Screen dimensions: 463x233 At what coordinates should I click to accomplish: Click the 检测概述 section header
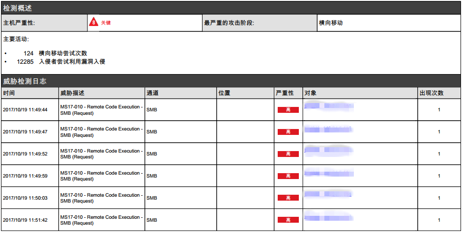(19, 7)
